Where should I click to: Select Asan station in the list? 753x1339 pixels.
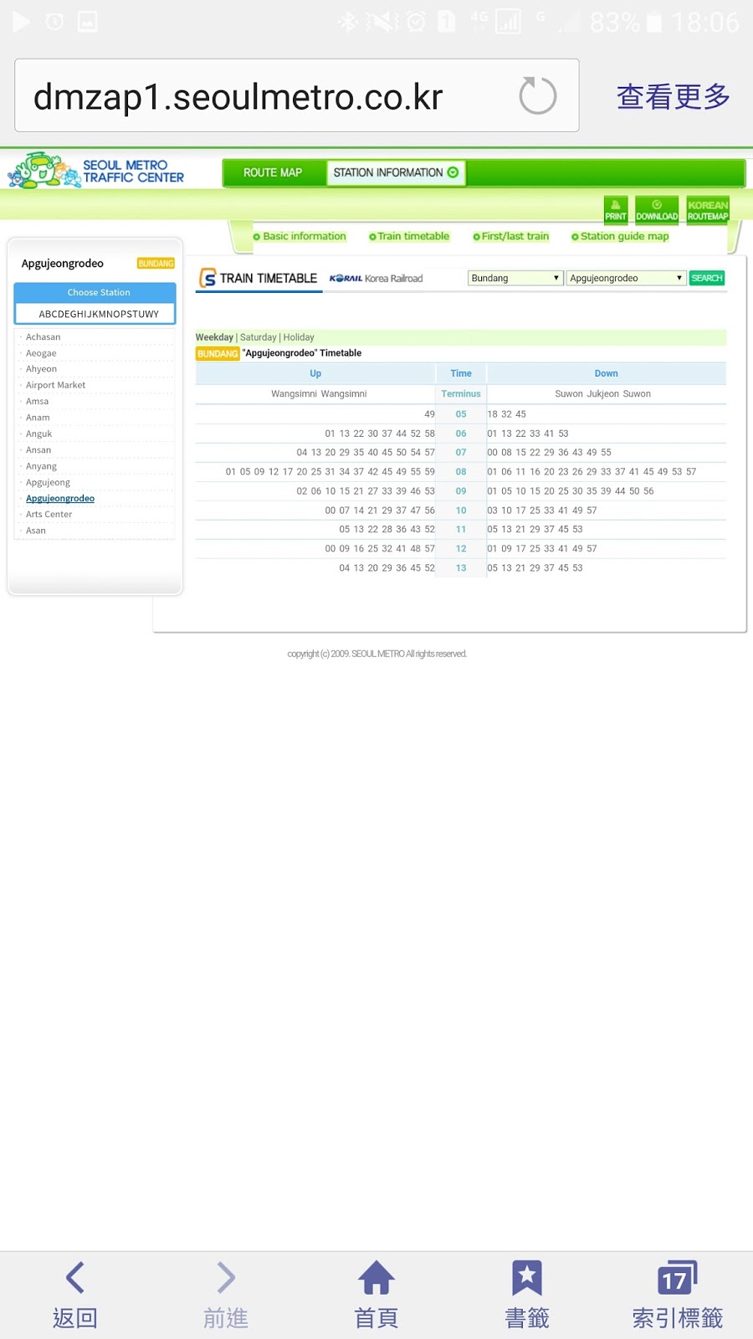pyautogui.click(x=35, y=531)
